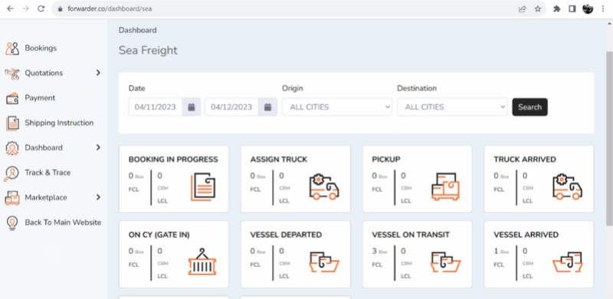The width and height of the screenshot is (613, 299).
Task: Click the Vessel Departed ship icon
Action: click(x=324, y=262)
